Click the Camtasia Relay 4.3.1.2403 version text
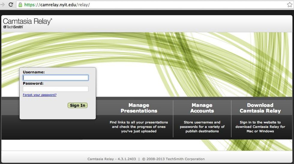The image size is (294, 164). (x=112, y=159)
